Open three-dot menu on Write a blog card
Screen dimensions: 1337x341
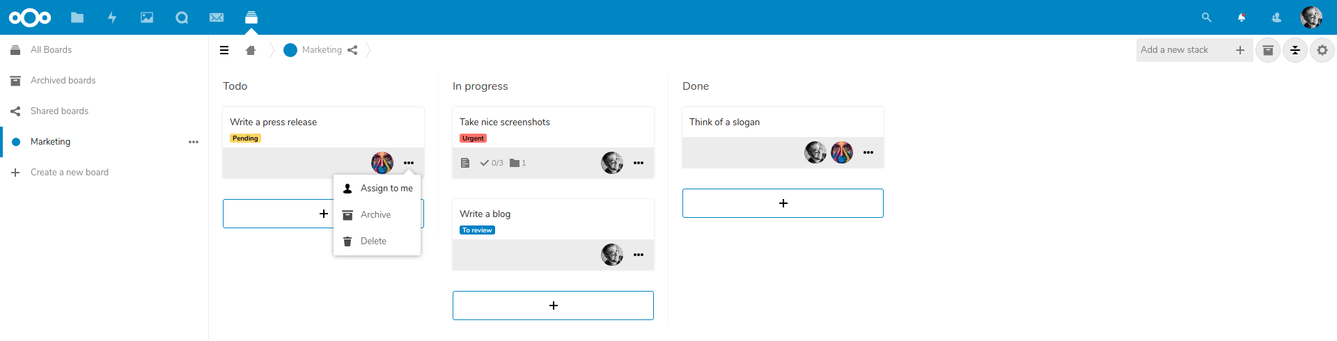pyautogui.click(x=639, y=255)
